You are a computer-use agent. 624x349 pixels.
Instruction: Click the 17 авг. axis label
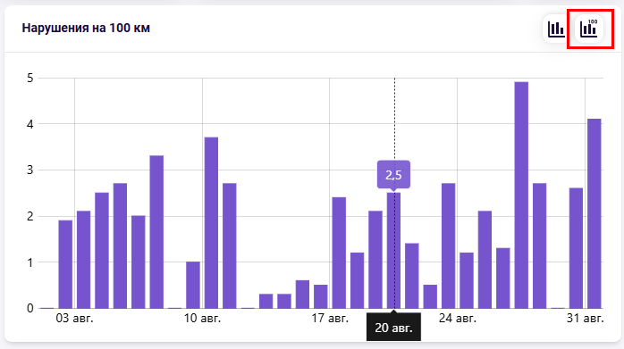click(330, 319)
